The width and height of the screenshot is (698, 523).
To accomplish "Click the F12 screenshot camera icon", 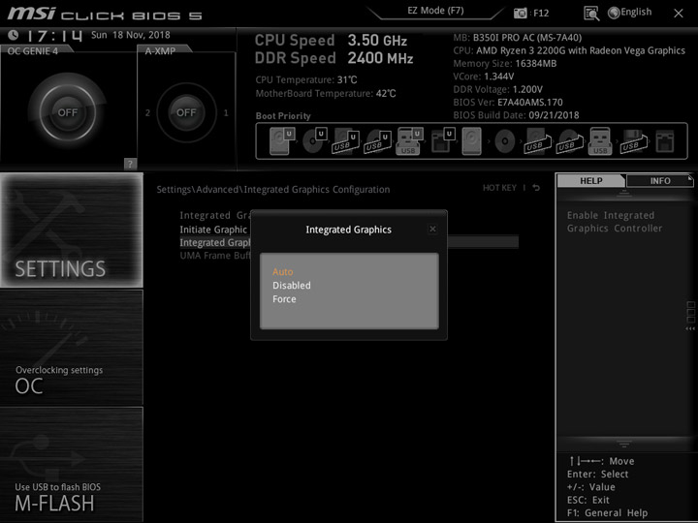I will [x=520, y=13].
